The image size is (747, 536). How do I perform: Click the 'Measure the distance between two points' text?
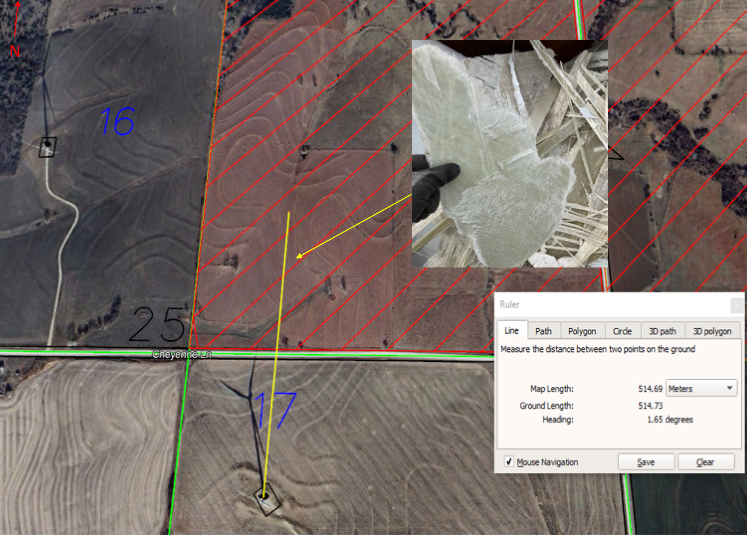click(598, 349)
